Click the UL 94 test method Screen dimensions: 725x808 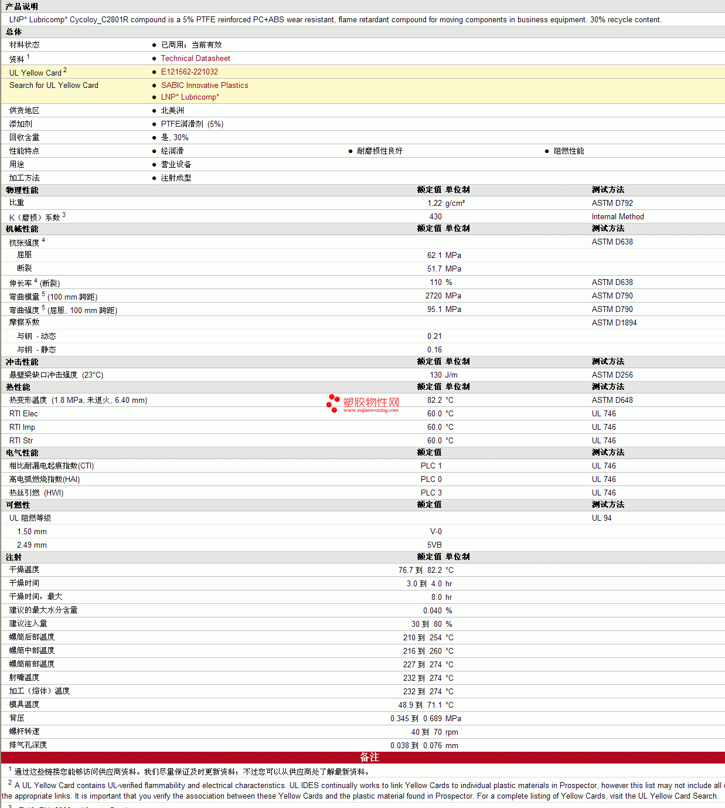(x=602, y=518)
